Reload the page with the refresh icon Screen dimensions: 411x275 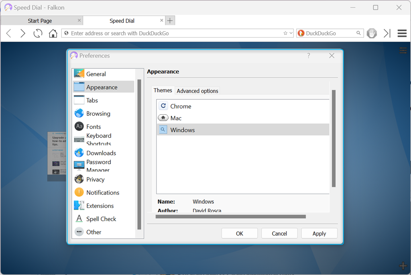coord(38,33)
